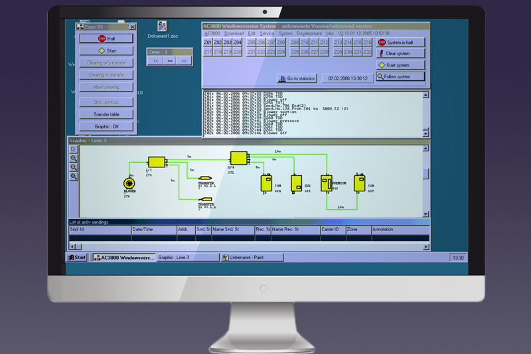Click the Windows Start button on taskbar
Viewport: 531px width, 354px height.
(x=77, y=258)
